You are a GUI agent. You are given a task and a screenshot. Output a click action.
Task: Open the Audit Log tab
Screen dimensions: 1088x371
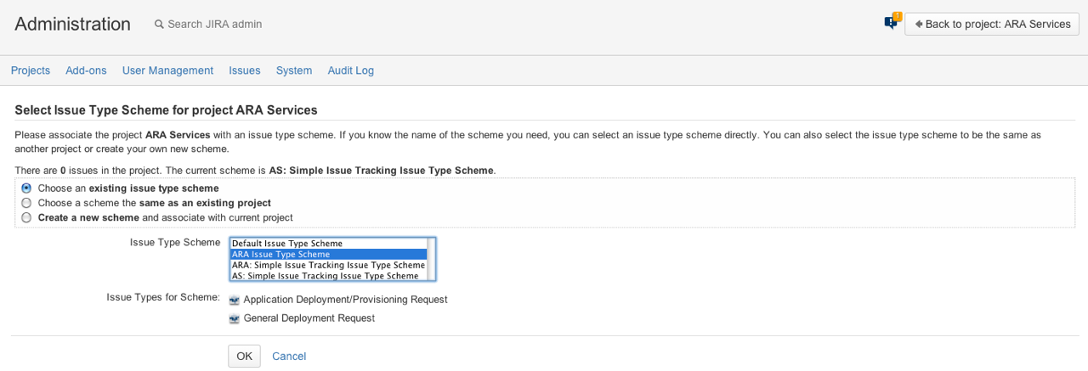(351, 70)
